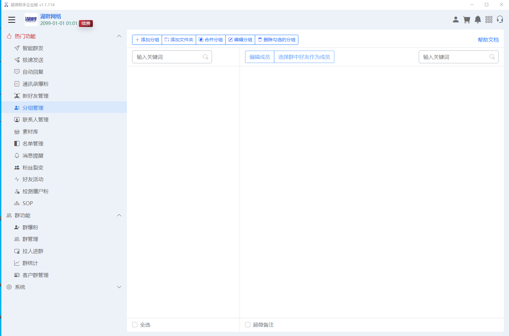Open the apps grid icon
Image resolution: width=509 pixels, height=336 pixels.
tap(489, 20)
